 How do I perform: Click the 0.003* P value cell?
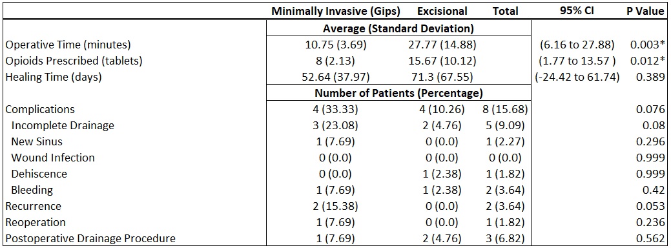point(647,45)
